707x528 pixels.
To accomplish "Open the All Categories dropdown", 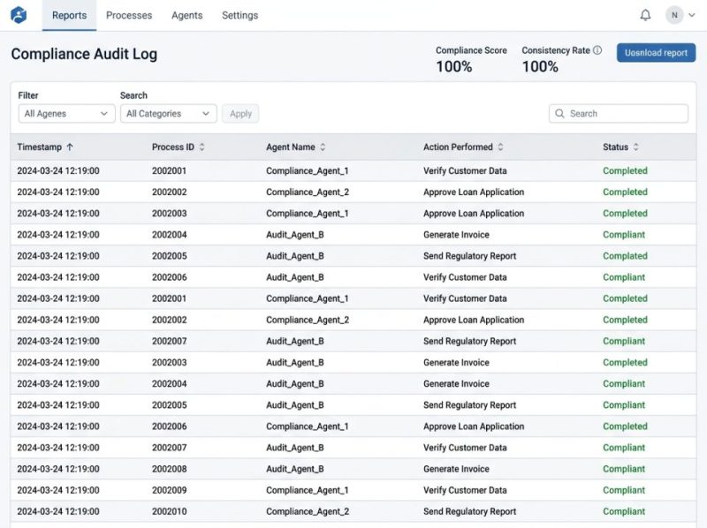I will point(168,114).
